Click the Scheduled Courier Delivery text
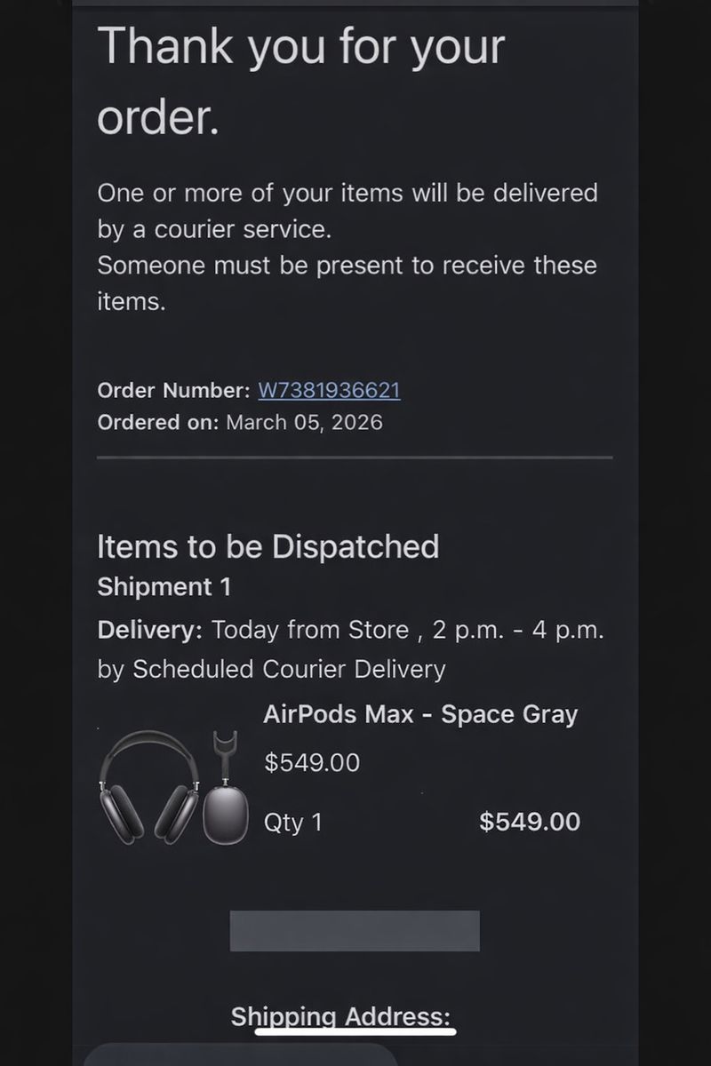 coord(289,668)
